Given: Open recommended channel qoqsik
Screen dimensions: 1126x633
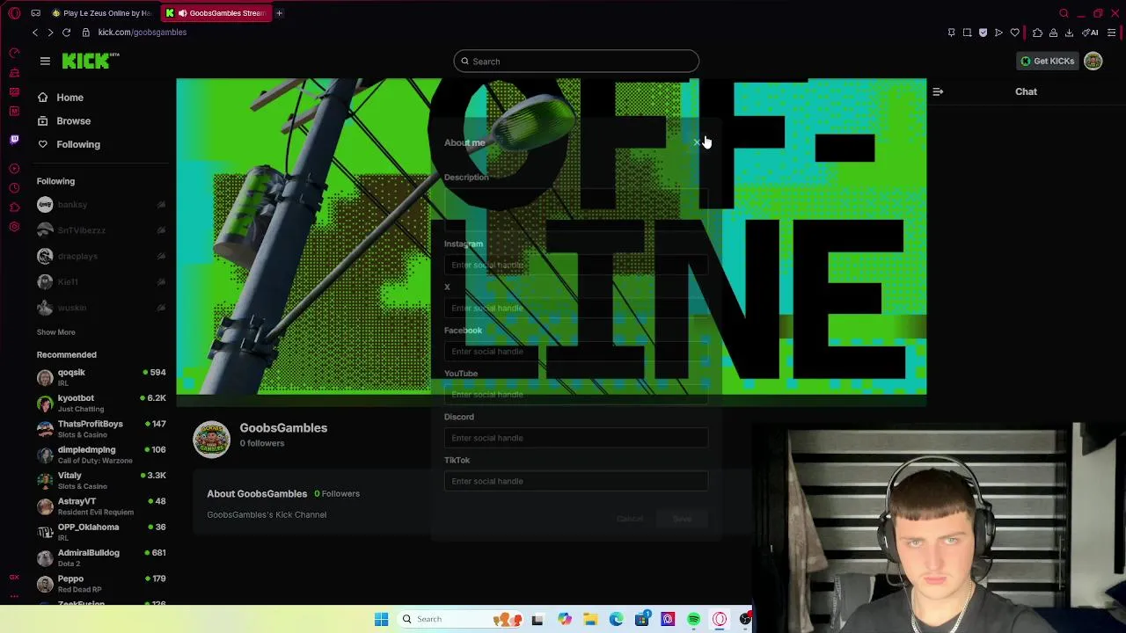Looking at the screenshot, I should 101,377.
